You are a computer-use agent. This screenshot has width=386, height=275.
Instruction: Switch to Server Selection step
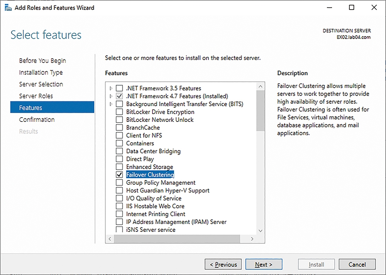(x=41, y=84)
